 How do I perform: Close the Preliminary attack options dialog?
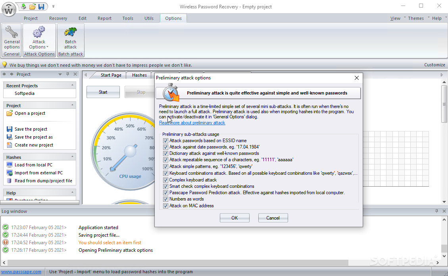pyautogui.click(x=357, y=78)
